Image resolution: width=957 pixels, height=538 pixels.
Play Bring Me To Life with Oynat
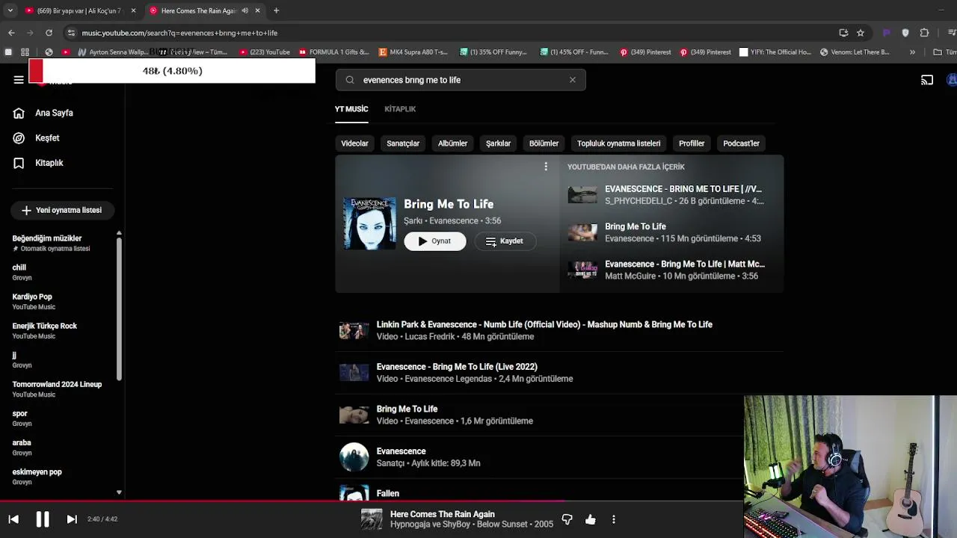point(435,241)
